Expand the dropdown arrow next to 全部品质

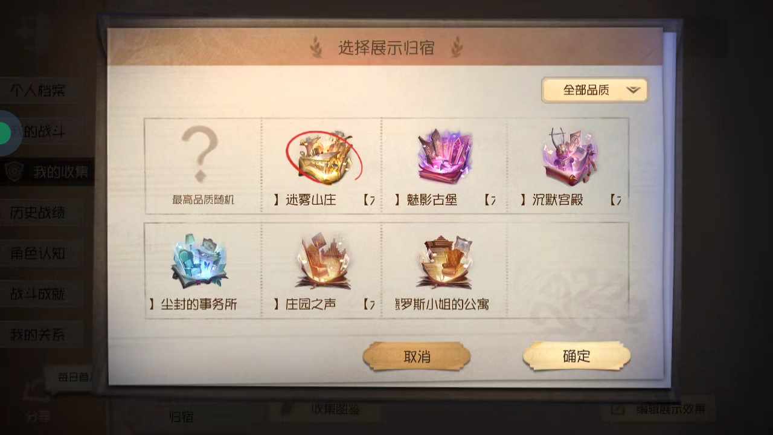633,90
